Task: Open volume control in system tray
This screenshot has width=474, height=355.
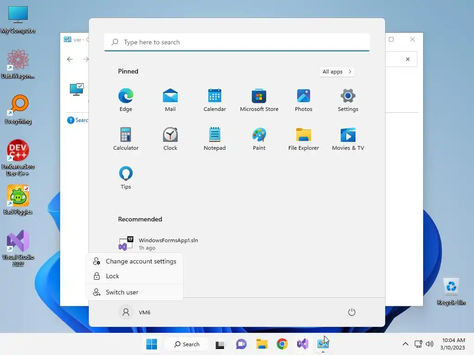Action: [x=429, y=344]
